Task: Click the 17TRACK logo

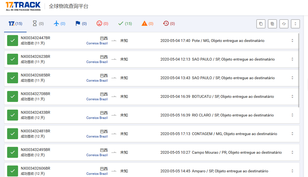Action: 23,6
